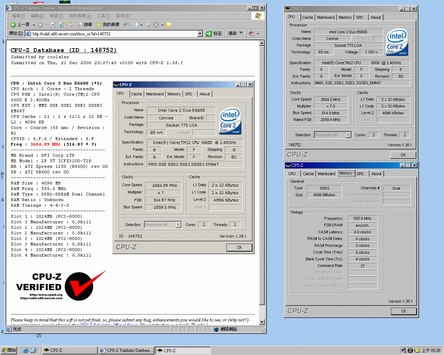
Task: Click the tray icon next to the clock
Action: 417,350
